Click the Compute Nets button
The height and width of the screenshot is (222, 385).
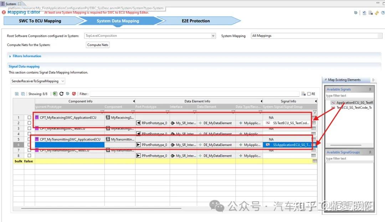(97, 45)
